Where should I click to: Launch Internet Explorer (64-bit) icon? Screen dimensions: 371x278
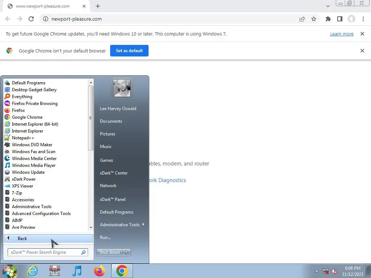(7, 124)
